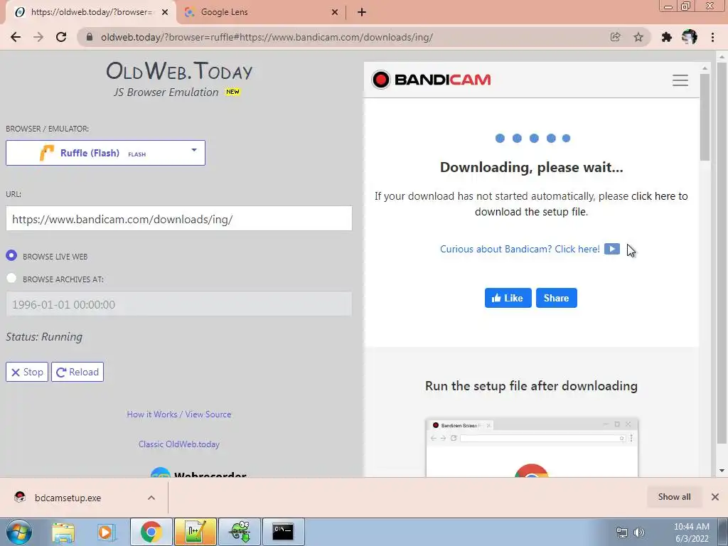Click the volume speaker tray icon
The image size is (728, 546).
639,532
